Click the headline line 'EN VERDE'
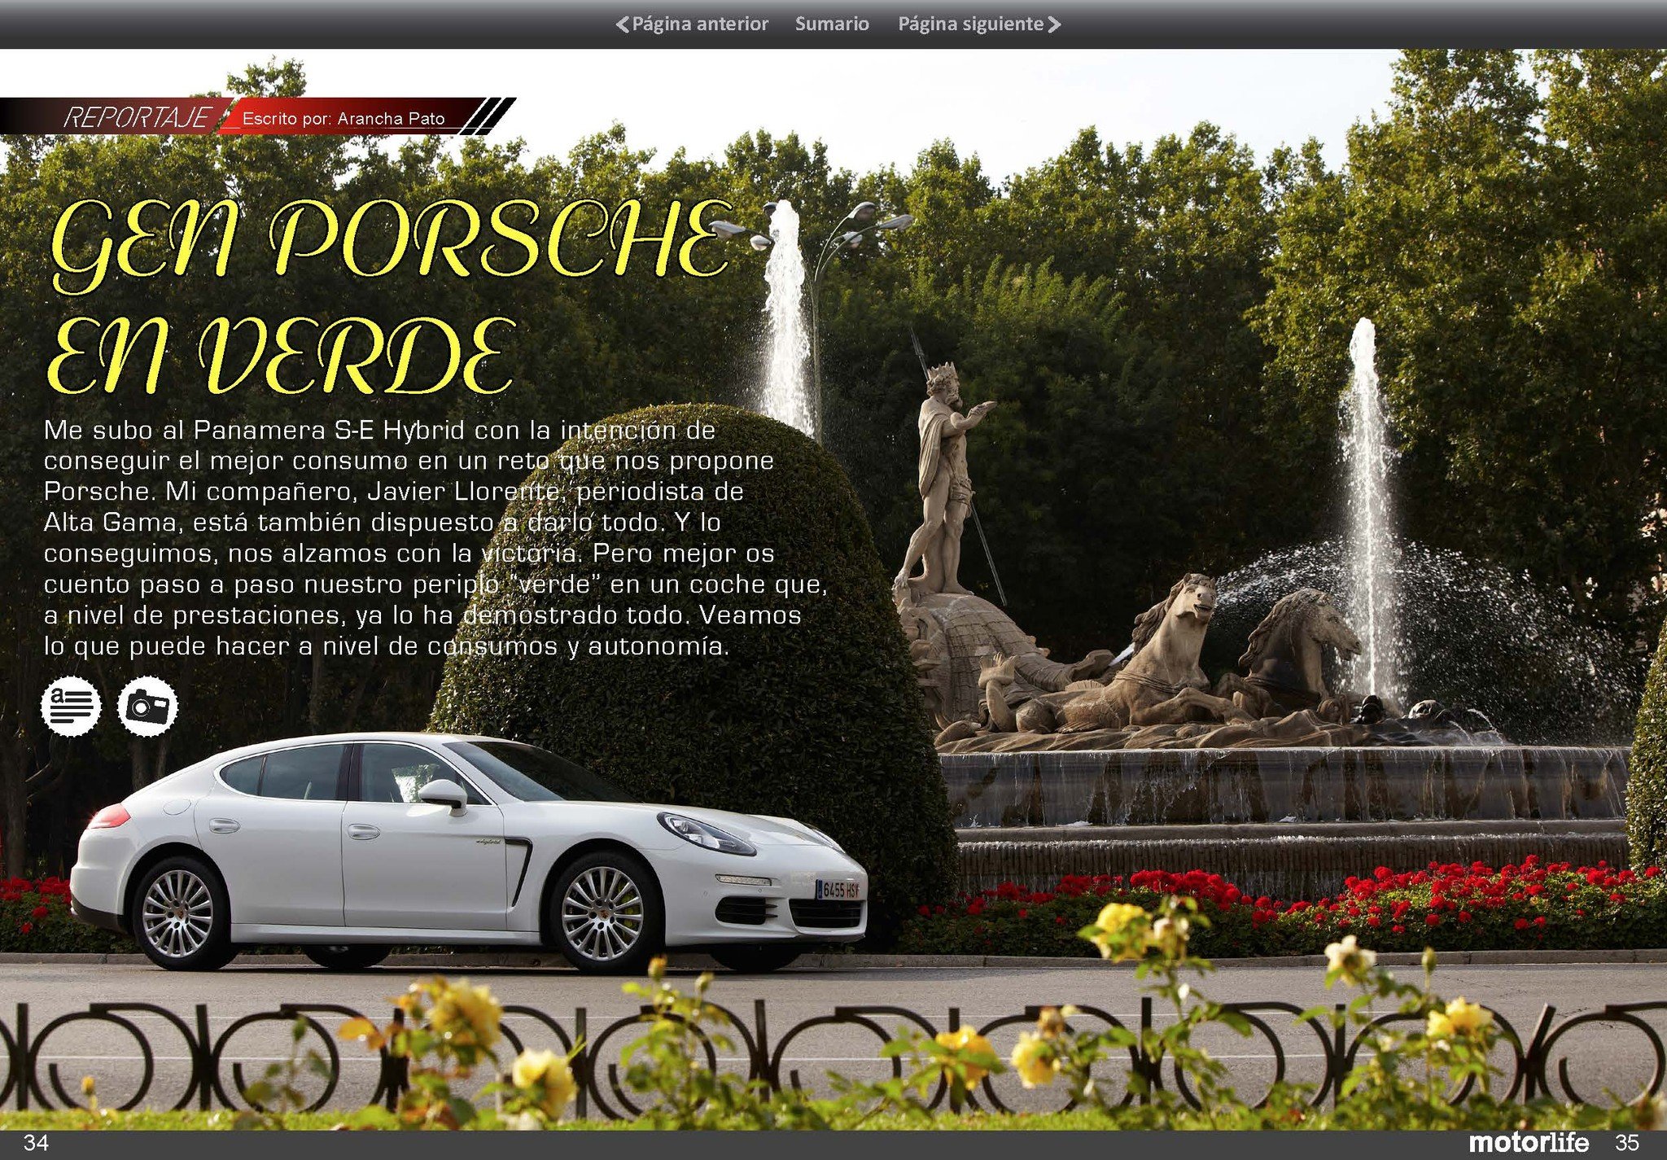Image resolution: width=1667 pixels, height=1160 pixels. pyautogui.click(x=281, y=356)
